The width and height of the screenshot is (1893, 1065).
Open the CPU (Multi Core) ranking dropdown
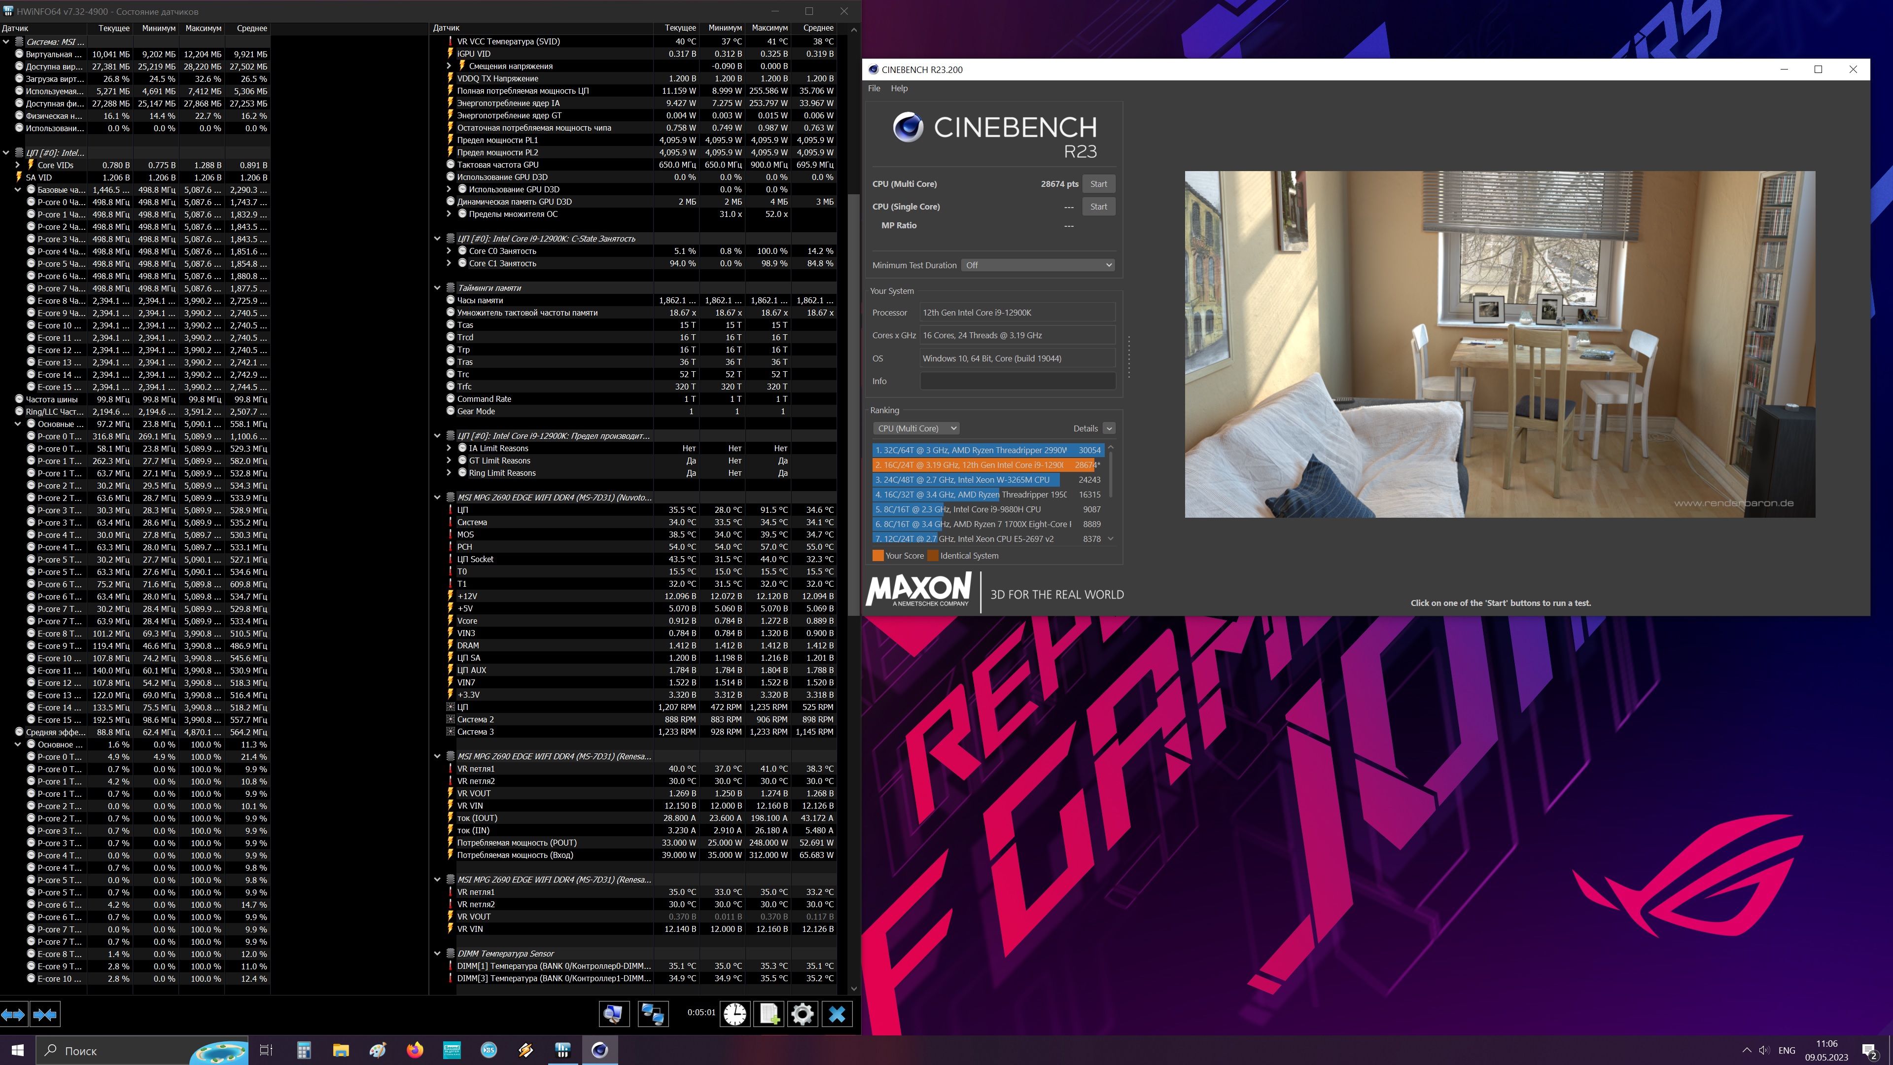pyautogui.click(x=915, y=428)
